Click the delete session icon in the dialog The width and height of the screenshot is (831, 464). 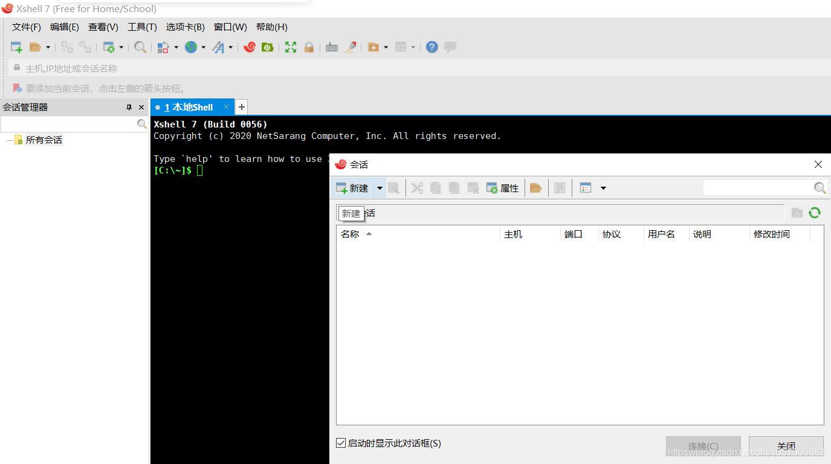473,188
